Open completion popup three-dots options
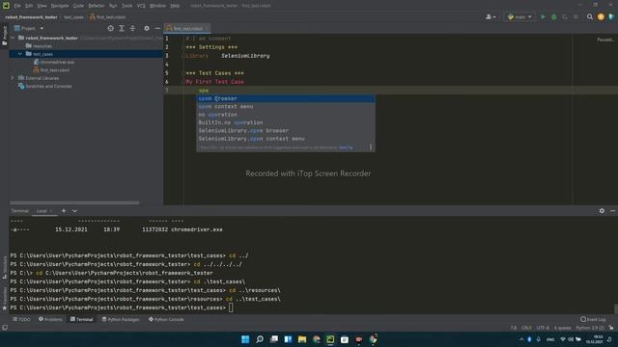Image resolution: width=618 pixels, height=347 pixels. pyautogui.click(x=371, y=147)
